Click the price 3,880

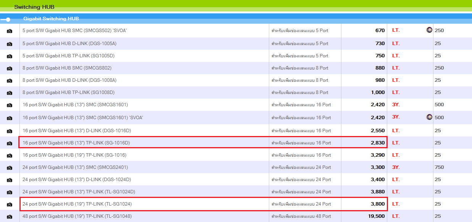(x=378, y=192)
